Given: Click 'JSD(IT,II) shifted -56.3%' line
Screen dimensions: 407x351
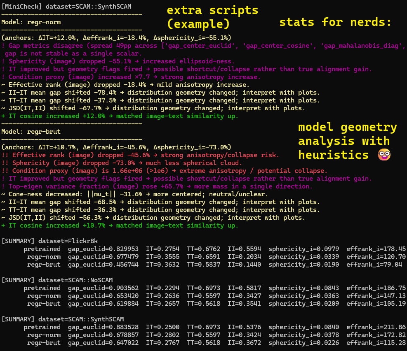Looking at the screenshot, I should 153,218.
